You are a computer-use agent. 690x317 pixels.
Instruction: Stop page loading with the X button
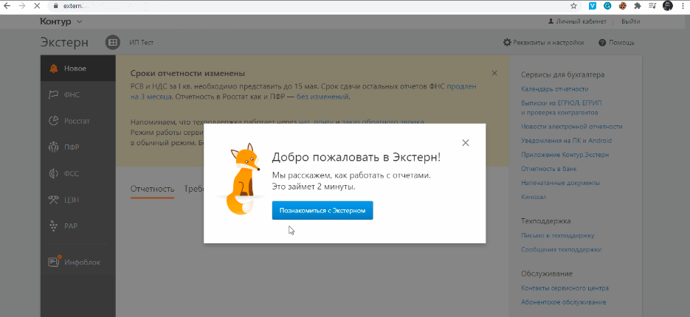(38, 6)
